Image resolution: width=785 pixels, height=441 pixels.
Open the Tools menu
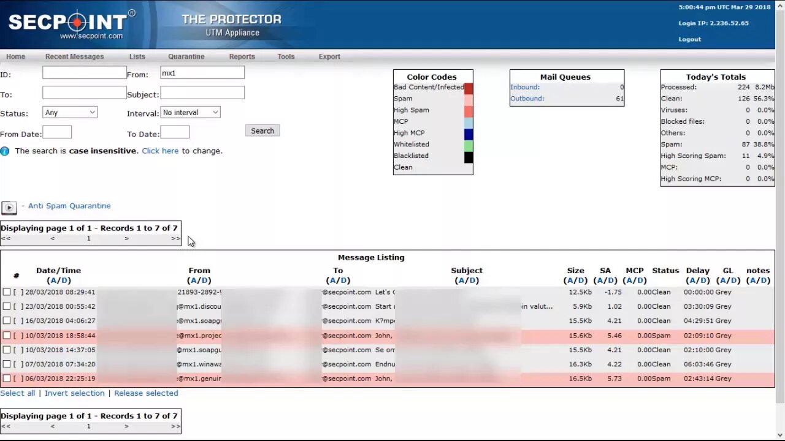tap(286, 56)
